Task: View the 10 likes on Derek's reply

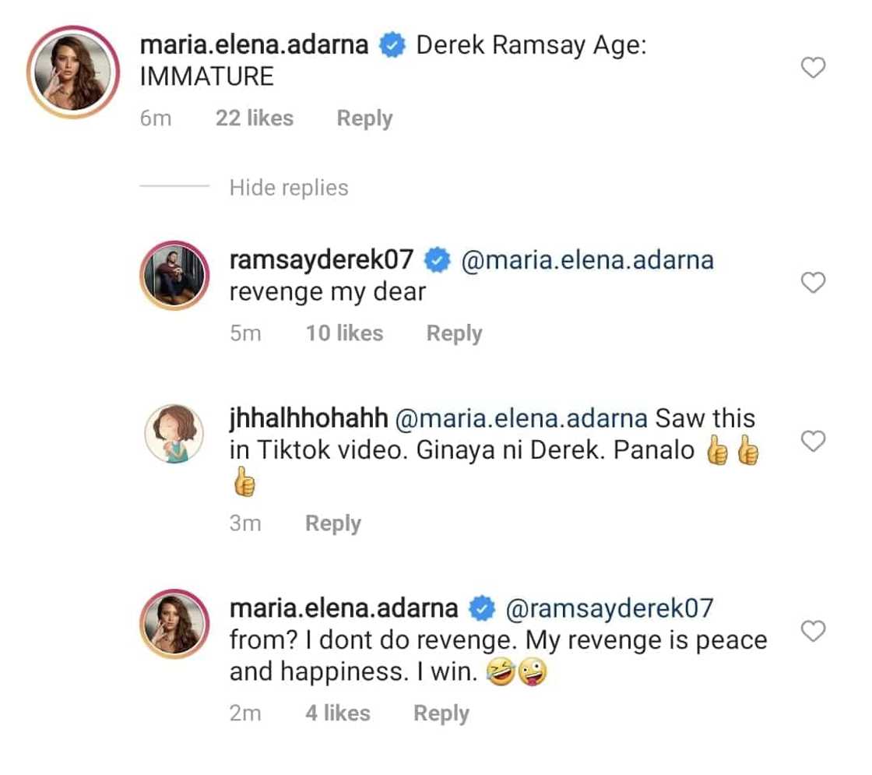Action: 344,333
